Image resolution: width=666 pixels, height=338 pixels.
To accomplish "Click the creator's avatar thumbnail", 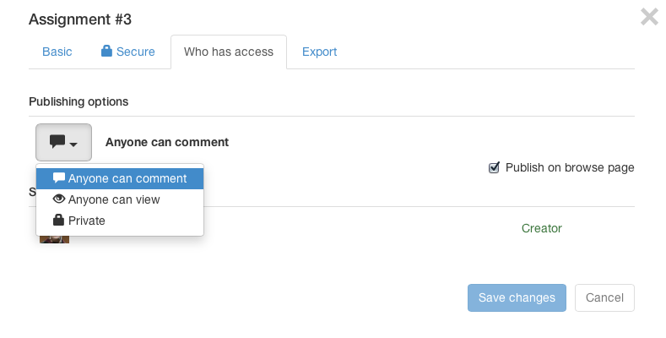I will (x=54, y=239).
